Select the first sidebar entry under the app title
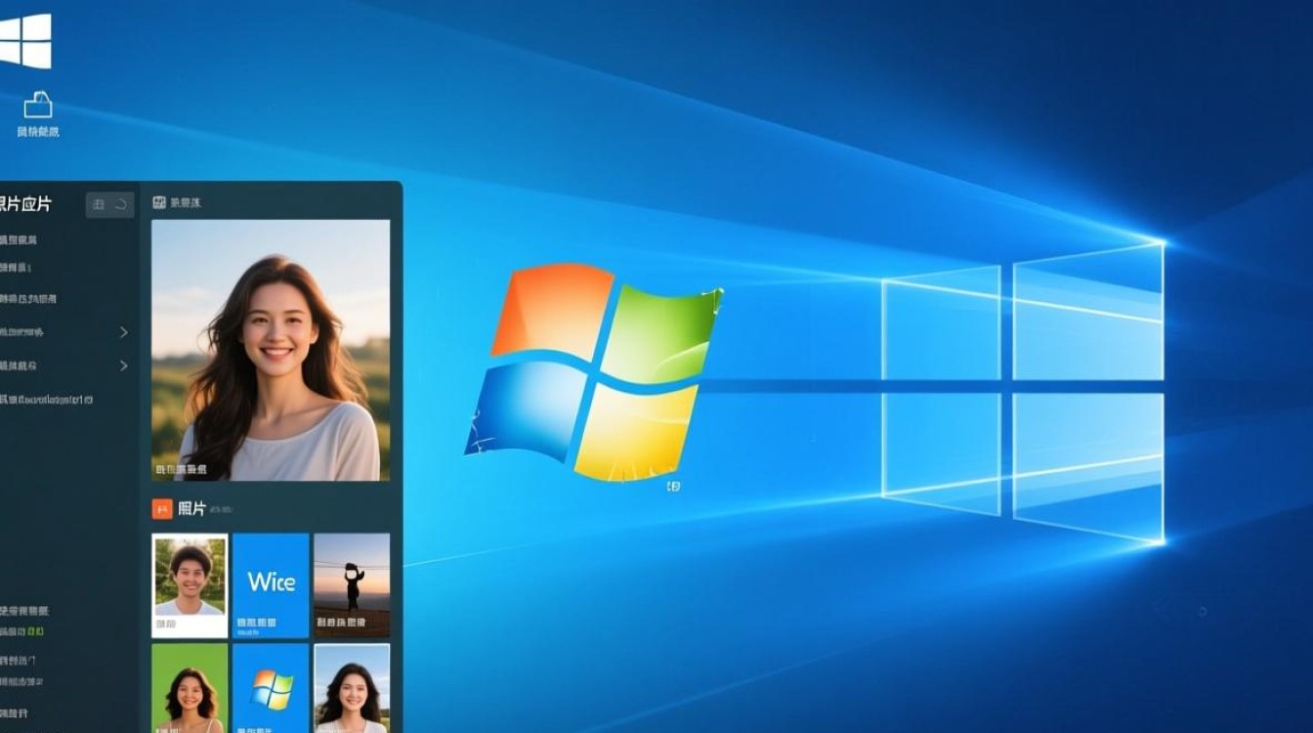 tap(20, 239)
